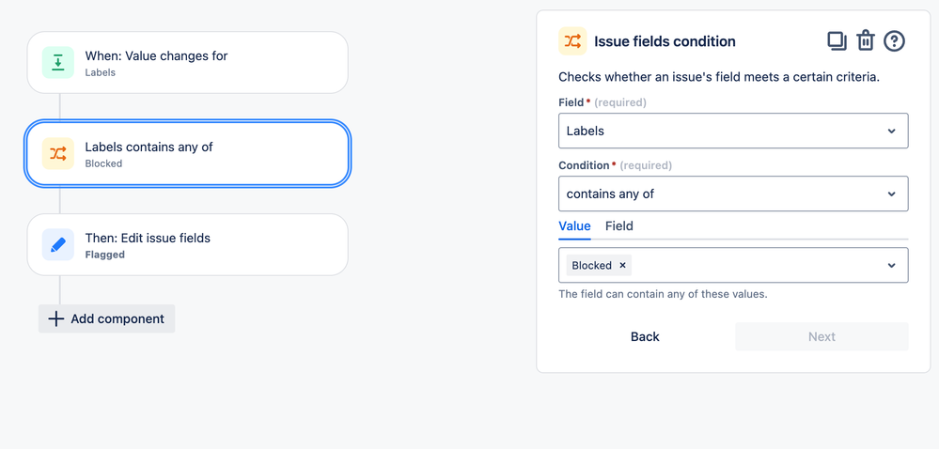Open help via question mark icon

[x=894, y=41]
